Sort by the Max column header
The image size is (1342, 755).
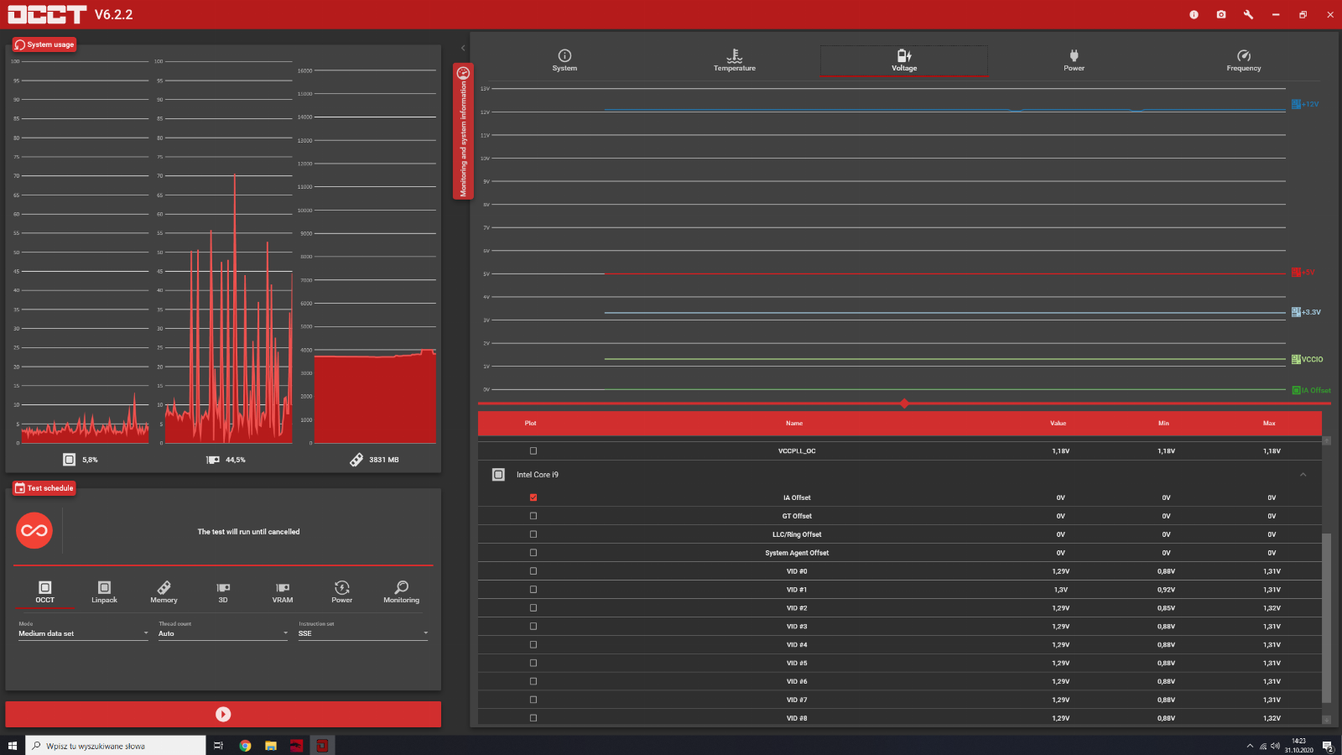[1269, 424]
